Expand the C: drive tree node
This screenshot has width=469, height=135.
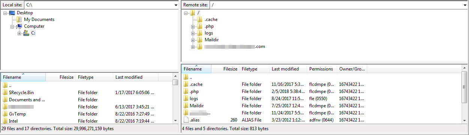[19, 33]
